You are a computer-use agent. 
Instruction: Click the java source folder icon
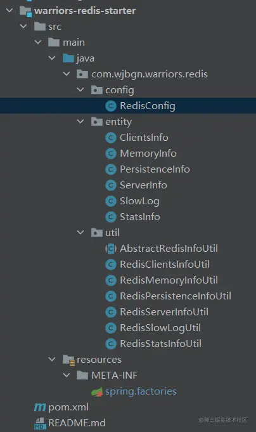pyautogui.click(x=68, y=58)
